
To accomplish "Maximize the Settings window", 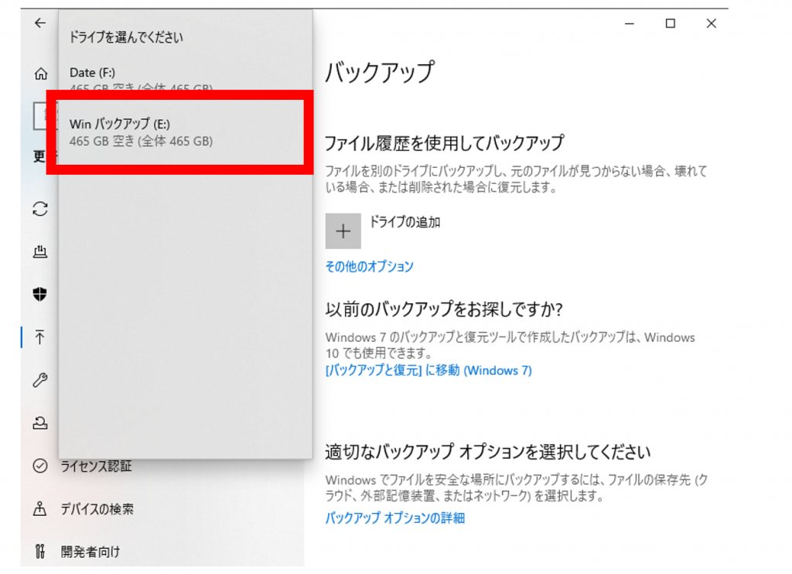I will coord(670,24).
